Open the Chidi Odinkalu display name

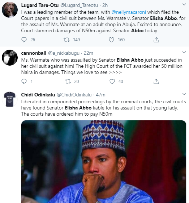(38, 95)
